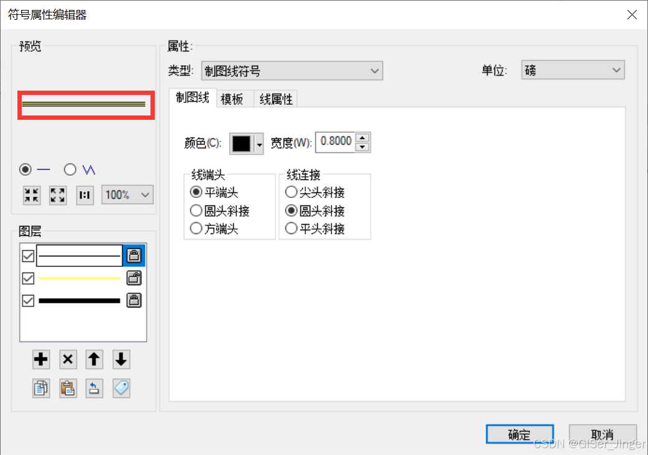Uncheck the thin black line layer checkbox
Viewport: 648px width, 455px height.
[28, 256]
